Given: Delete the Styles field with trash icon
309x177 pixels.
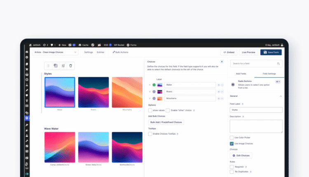Looking at the screenshot, I should point(70,66).
